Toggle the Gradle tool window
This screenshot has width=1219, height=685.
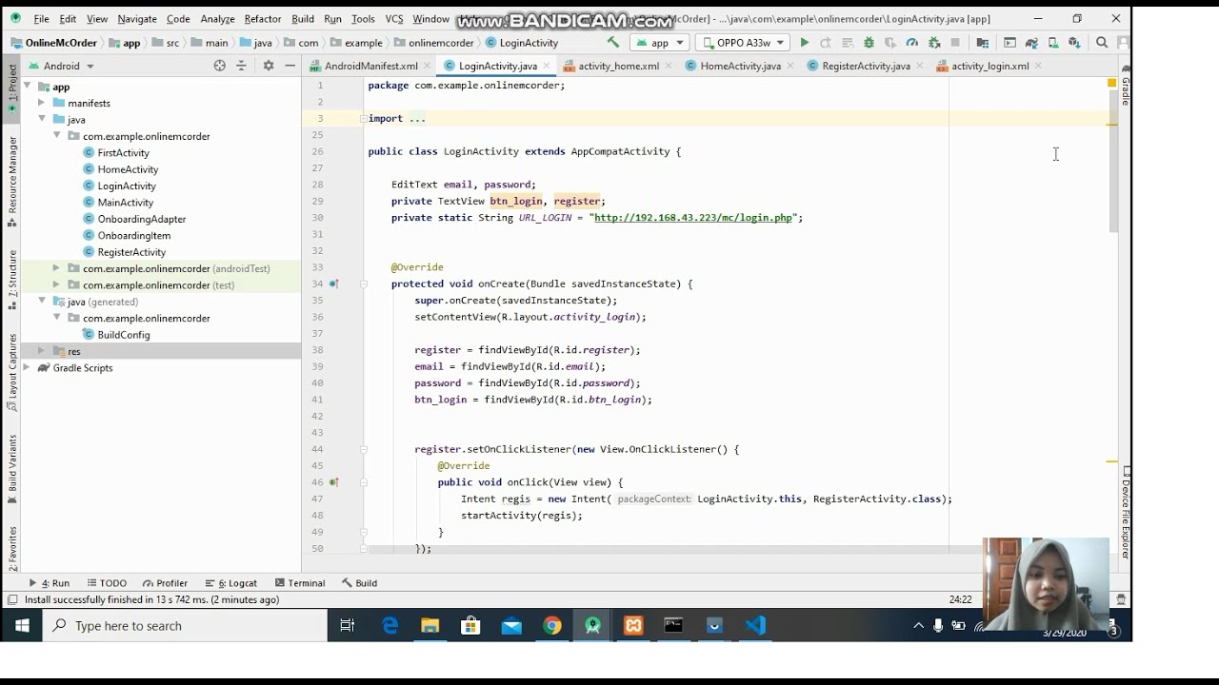1125,86
